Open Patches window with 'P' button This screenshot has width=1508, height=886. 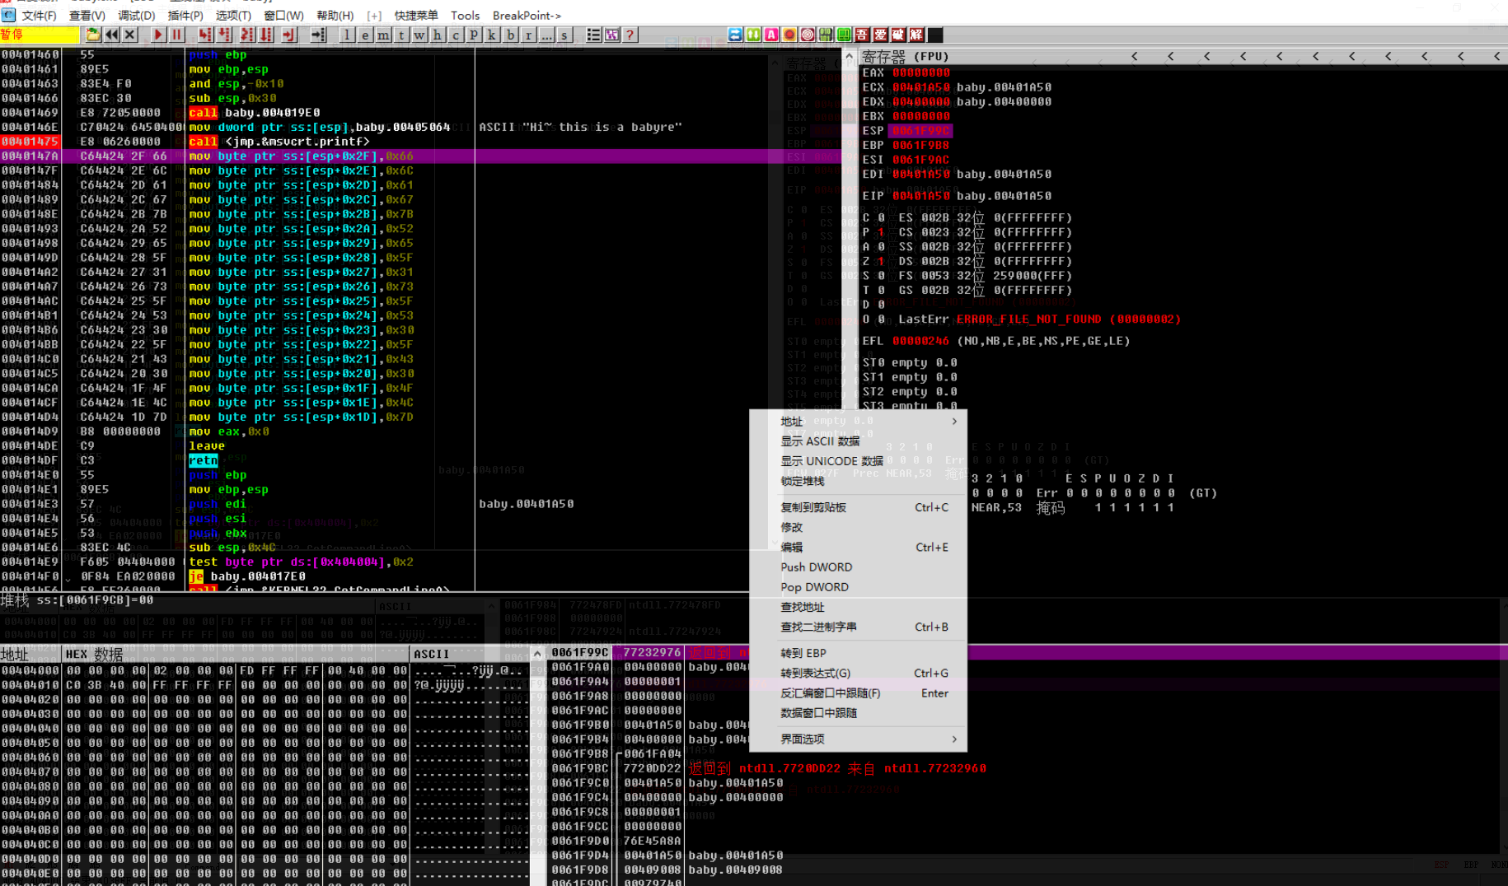point(474,35)
